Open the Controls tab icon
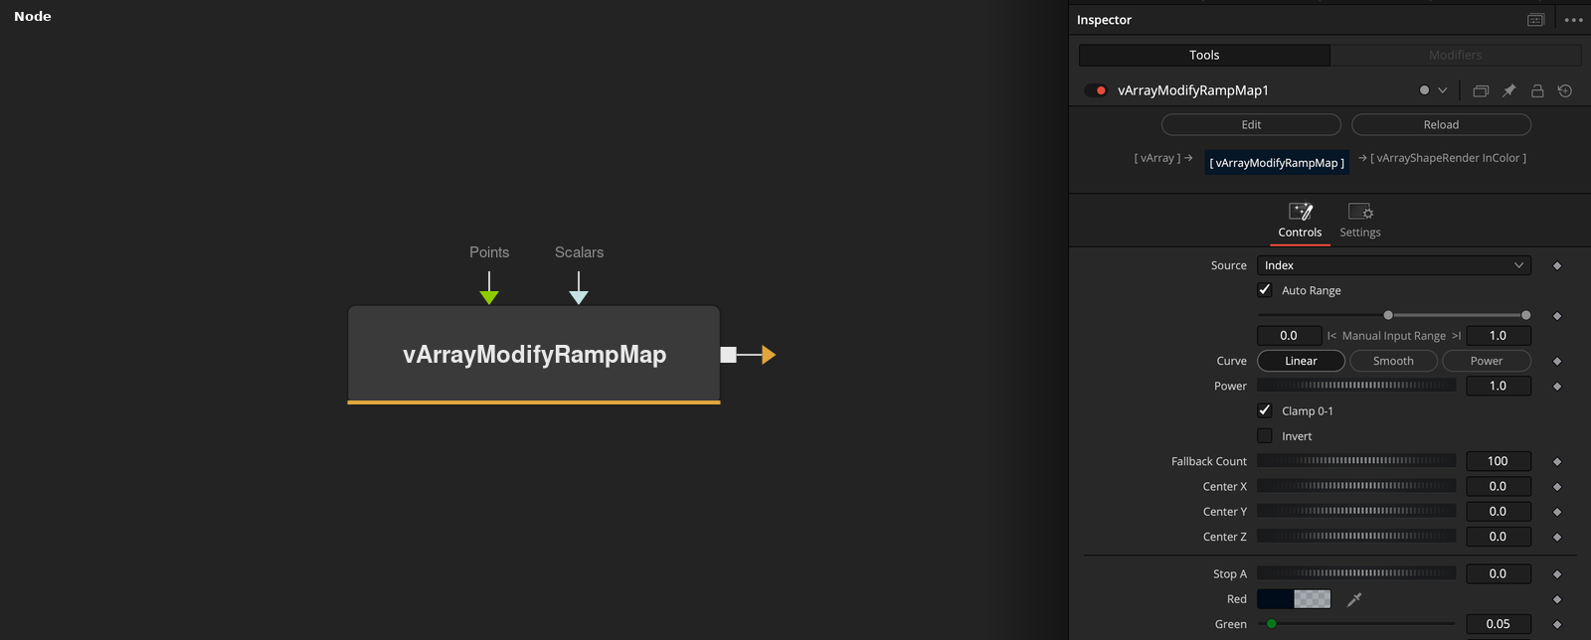This screenshot has height=640, width=1591. (x=1301, y=212)
